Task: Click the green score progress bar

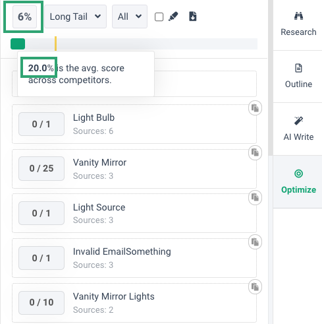Action: tap(18, 44)
